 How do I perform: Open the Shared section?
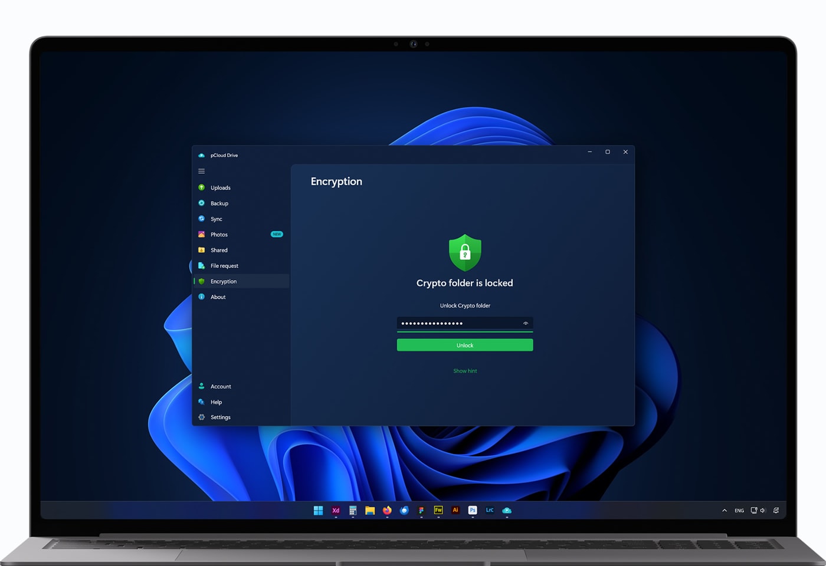219,250
